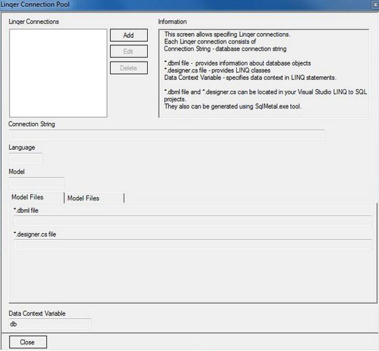Screen dimensions: 379x351
Task: Click the Connection String label
Action: pos(32,124)
